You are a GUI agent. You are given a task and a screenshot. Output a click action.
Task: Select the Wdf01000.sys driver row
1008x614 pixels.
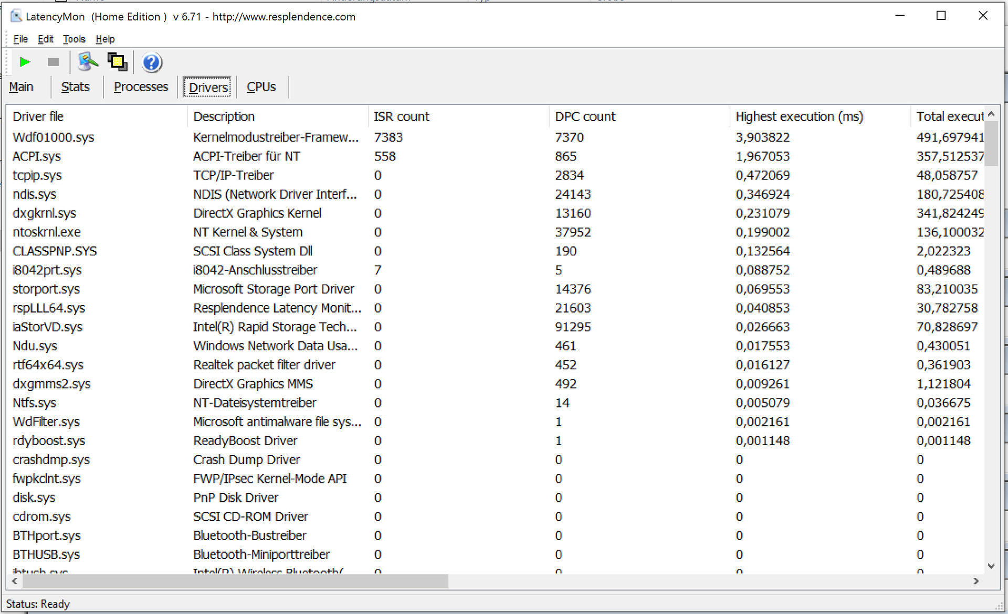click(x=53, y=137)
